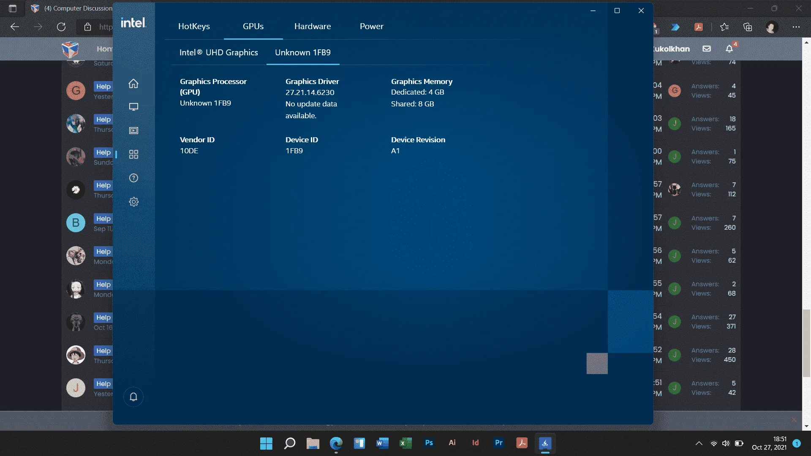Switch to the GPUs tab

coord(253,26)
